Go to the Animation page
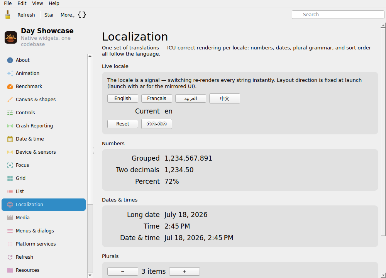The image size is (386, 278). tap(44, 73)
